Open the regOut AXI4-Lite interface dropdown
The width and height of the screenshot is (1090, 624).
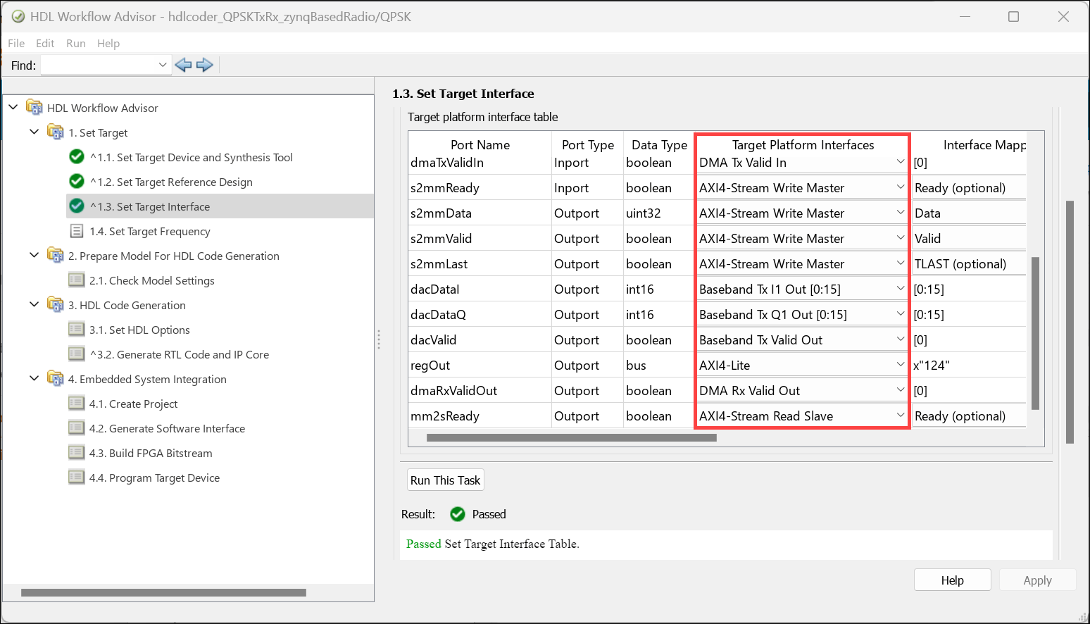tap(900, 365)
